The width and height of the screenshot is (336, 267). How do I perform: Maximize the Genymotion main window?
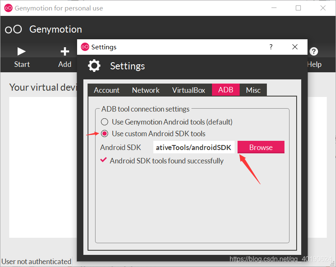[x=298, y=8]
